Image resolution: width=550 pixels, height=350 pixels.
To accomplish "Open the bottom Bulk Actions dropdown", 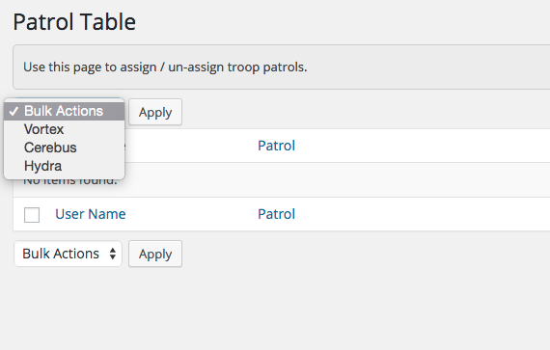I will click(69, 254).
